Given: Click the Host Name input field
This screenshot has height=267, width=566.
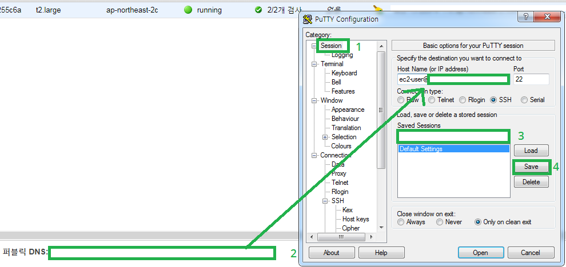Looking at the screenshot, I should point(453,79).
